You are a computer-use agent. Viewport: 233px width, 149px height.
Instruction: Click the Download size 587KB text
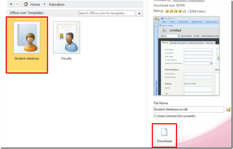click(169, 5)
